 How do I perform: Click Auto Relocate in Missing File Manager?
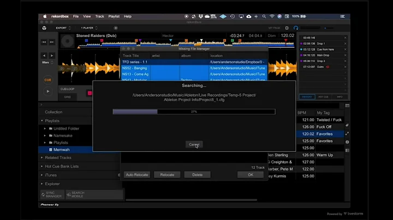tap(137, 175)
